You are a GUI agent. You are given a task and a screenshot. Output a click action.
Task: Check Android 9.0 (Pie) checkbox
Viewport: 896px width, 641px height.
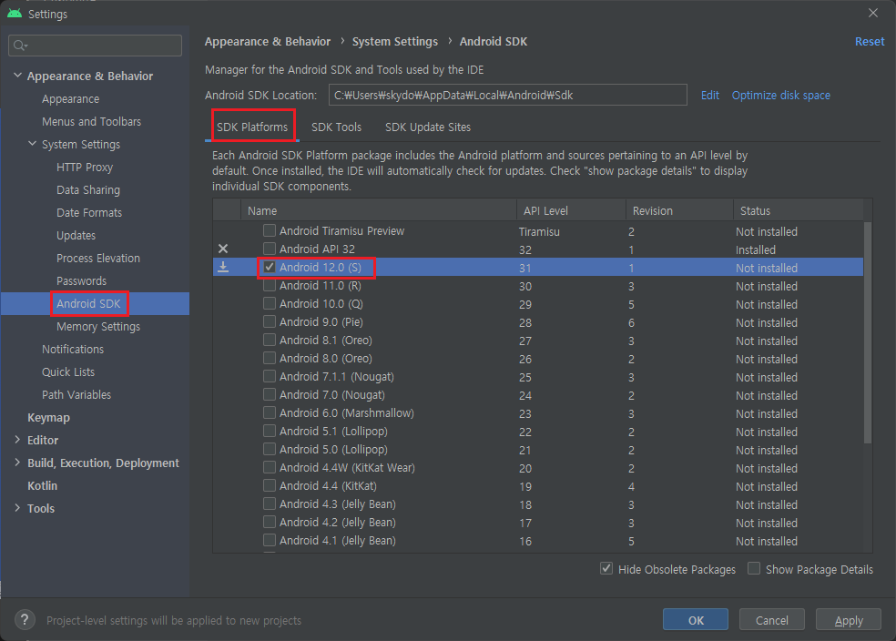click(270, 321)
